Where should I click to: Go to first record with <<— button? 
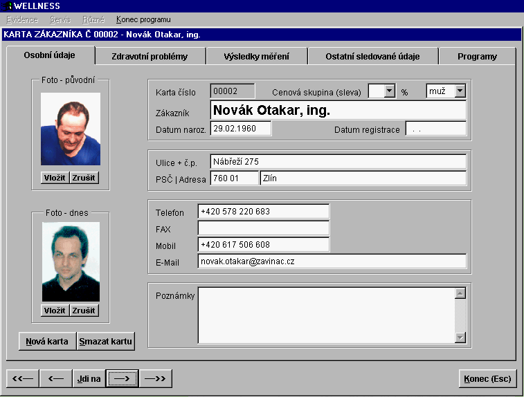[x=23, y=378]
